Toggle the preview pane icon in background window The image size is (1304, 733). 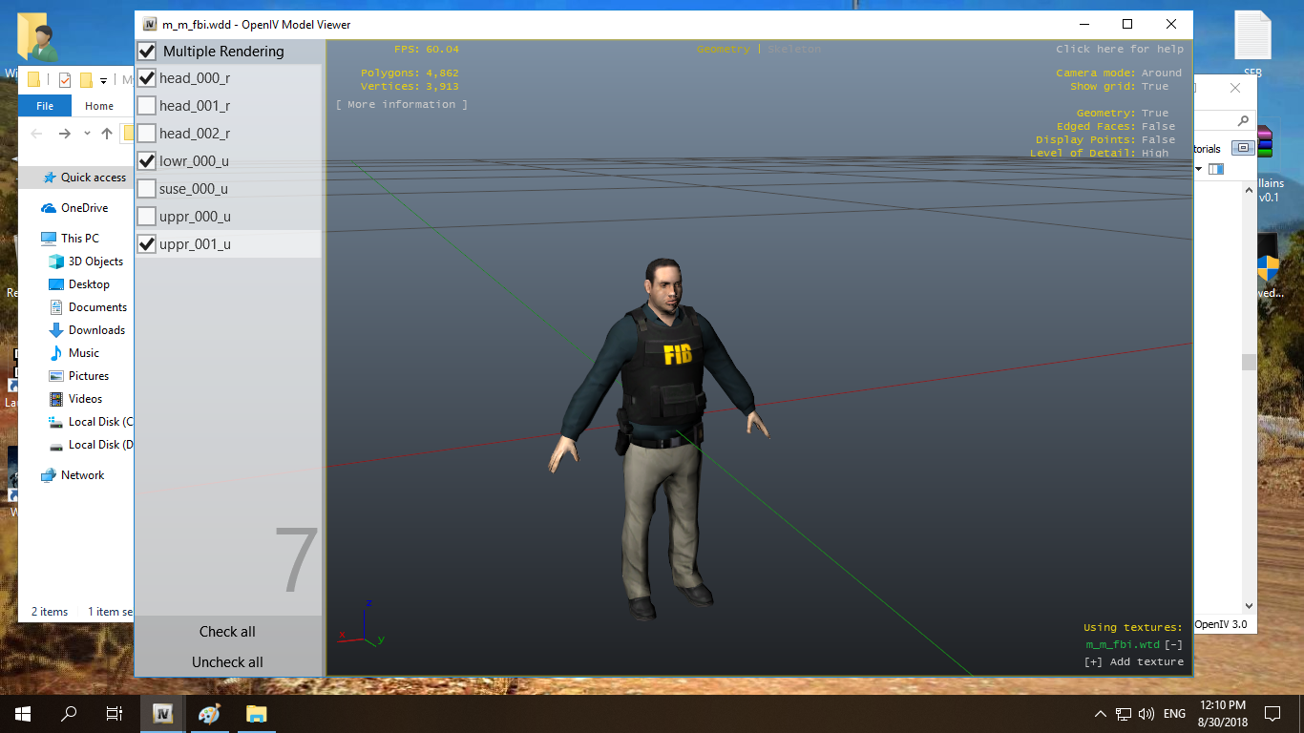click(x=1216, y=169)
